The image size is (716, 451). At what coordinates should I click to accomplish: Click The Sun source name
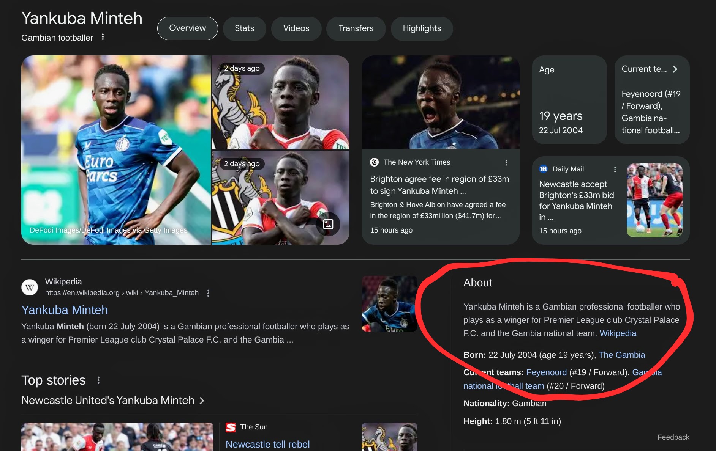(x=254, y=427)
